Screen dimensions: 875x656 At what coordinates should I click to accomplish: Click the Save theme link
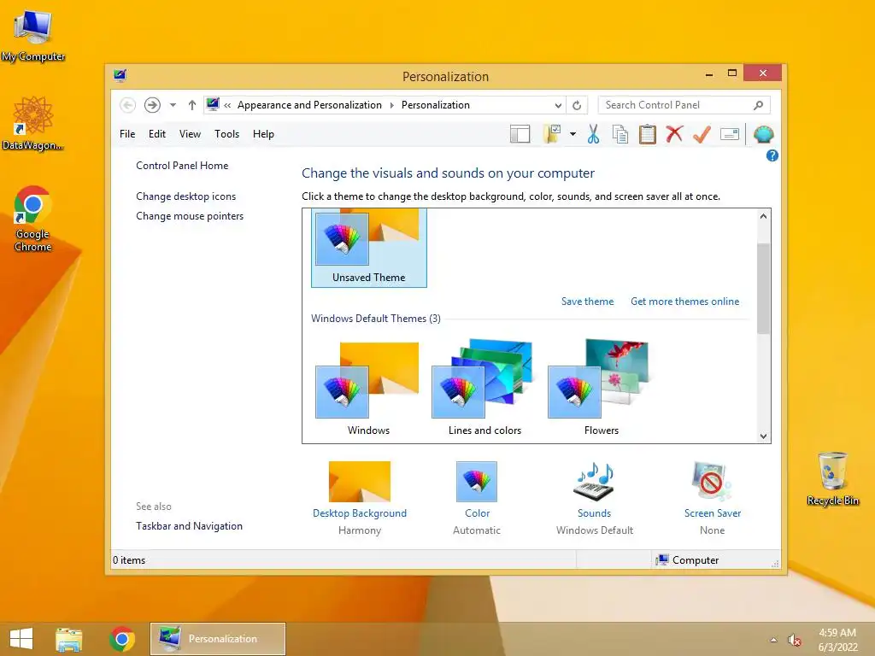pyautogui.click(x=587, y=302)
